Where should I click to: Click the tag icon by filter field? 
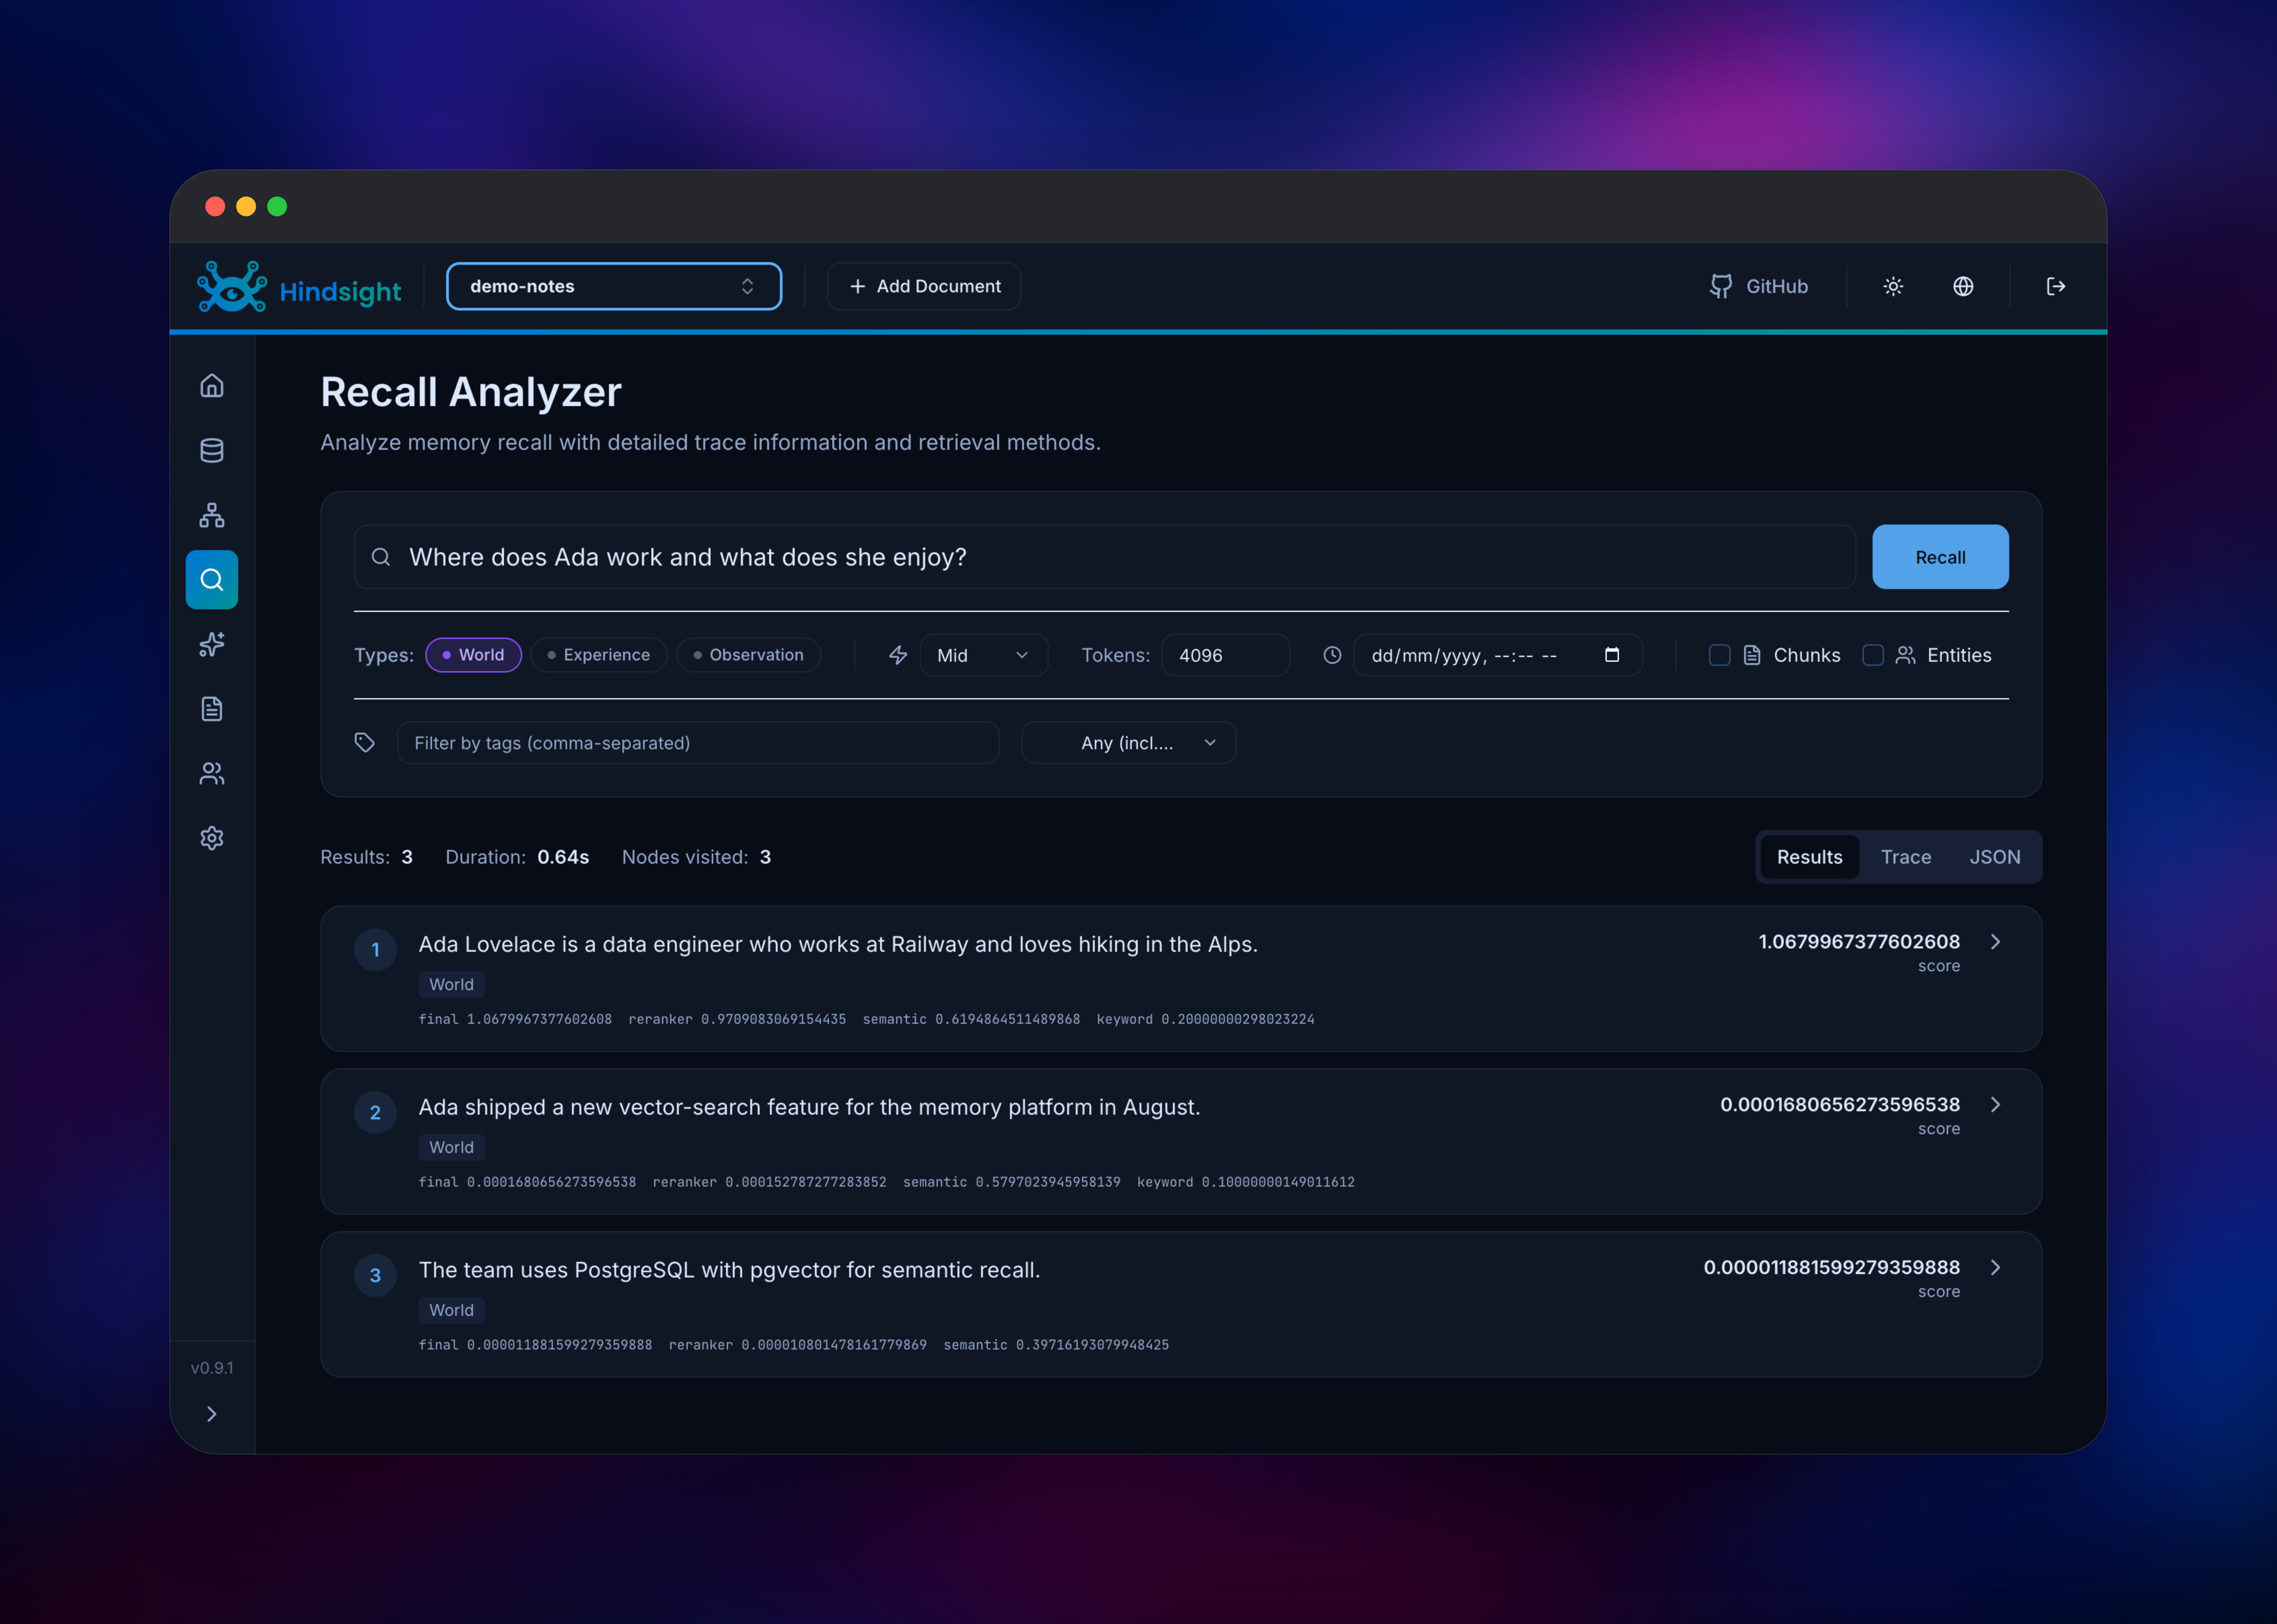click(x=365, y=743)
